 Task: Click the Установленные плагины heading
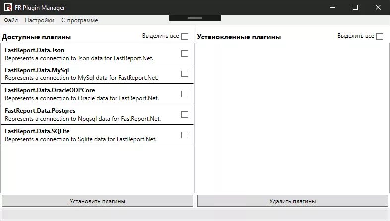[239, 37]
